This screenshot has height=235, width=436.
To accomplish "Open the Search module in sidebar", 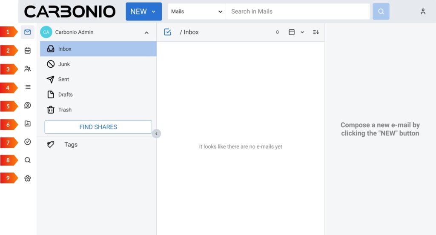I will [28, 160].
